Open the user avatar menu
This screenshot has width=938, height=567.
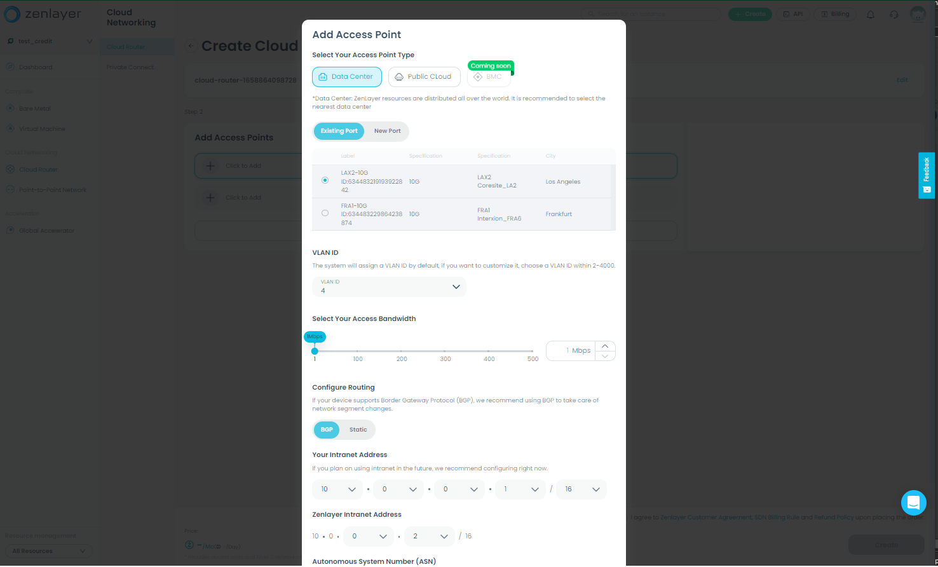tap(918, 14)
